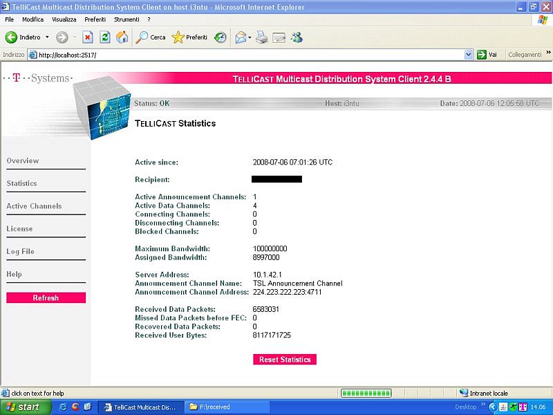The image size is (553, 415).
Task: Click pink T tray icon
Action: pyautogui.click(x=523, y=407)
